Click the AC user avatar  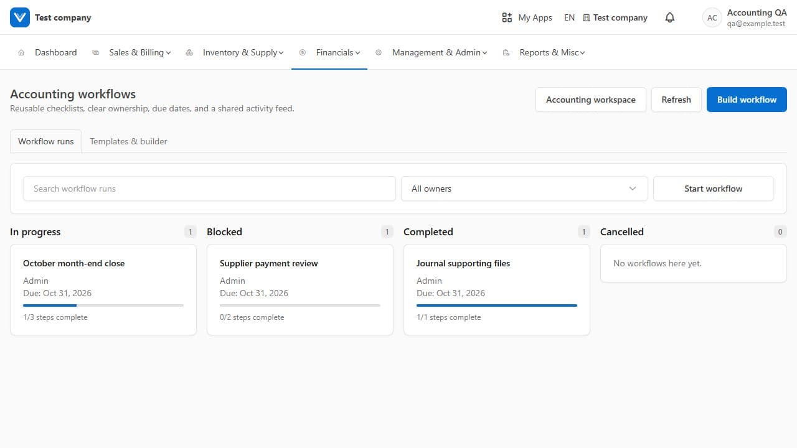[712, 17]
